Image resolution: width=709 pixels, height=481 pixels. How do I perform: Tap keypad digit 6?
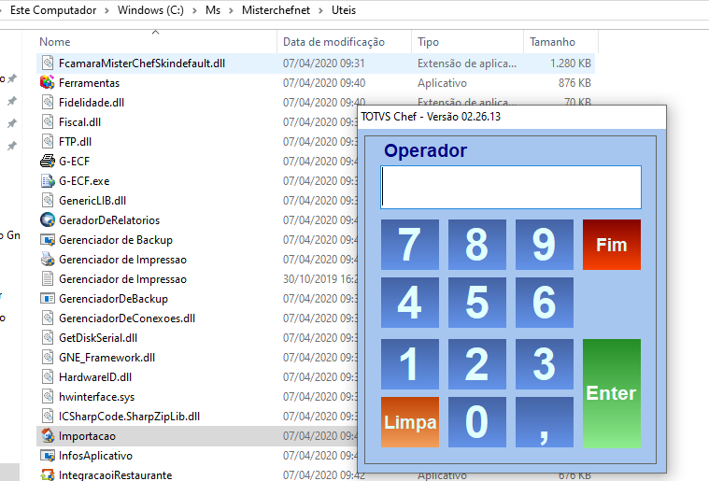point(545,303)
